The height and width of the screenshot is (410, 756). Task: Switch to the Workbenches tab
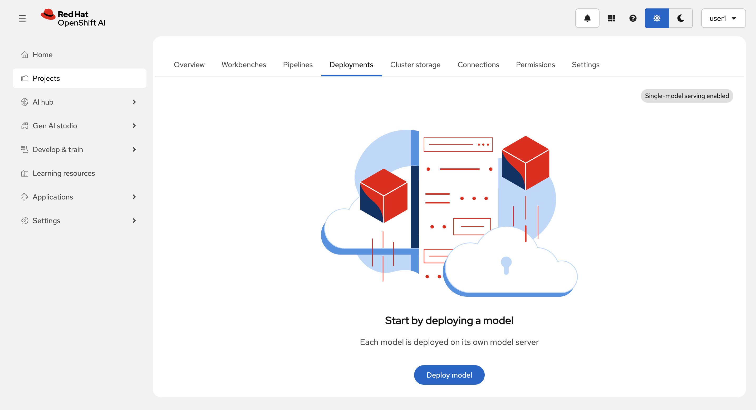pos(244,65)
